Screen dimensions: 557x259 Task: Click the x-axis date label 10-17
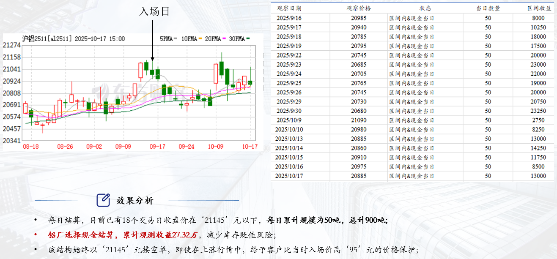point(250,147)
